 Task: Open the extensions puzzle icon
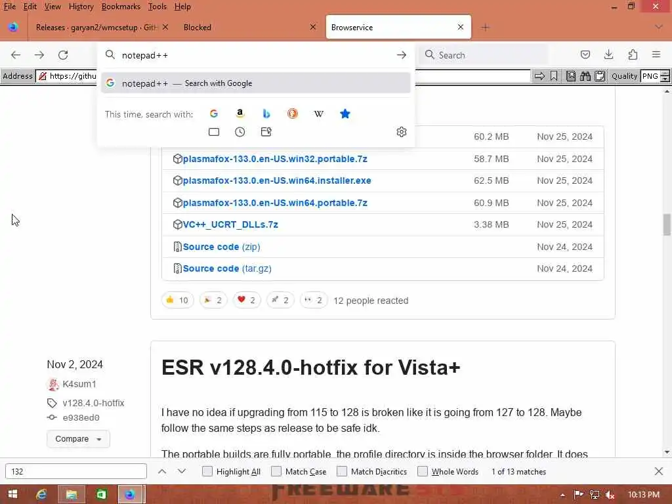[x=633, y=54]
